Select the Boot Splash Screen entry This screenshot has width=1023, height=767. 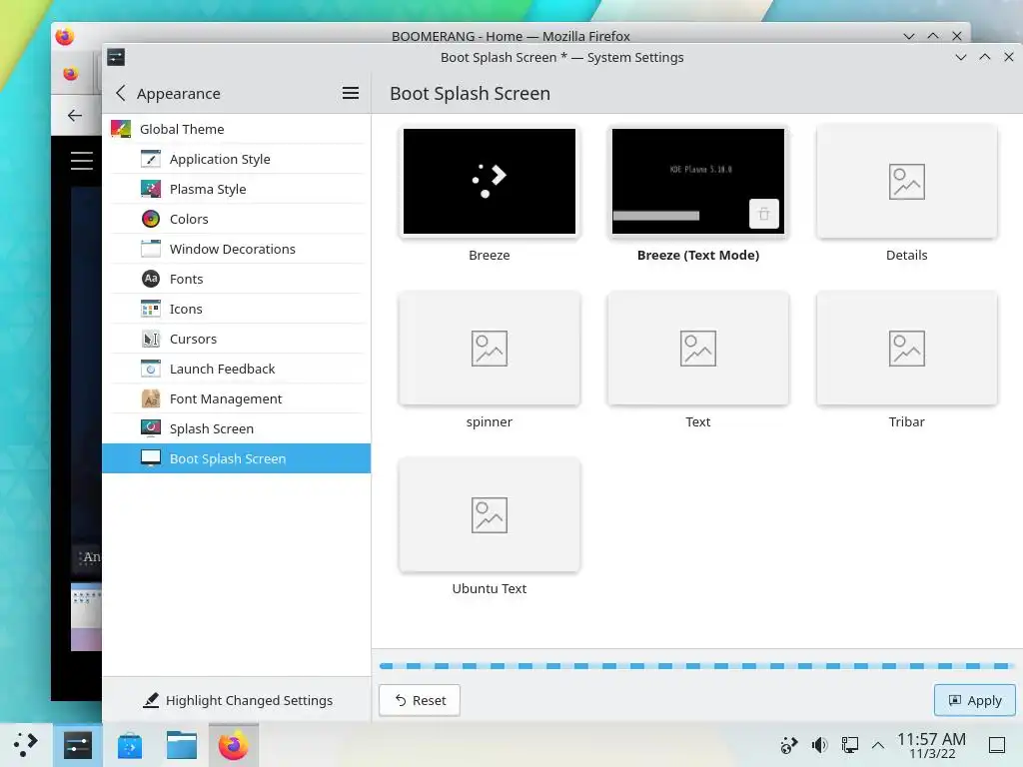pos(237,458)
